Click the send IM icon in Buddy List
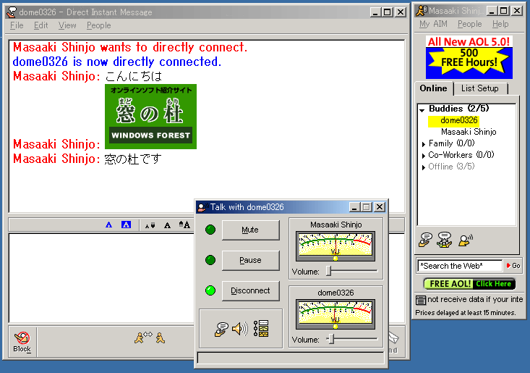This screenshot has width=530, height=373. [x=425, y=240]
